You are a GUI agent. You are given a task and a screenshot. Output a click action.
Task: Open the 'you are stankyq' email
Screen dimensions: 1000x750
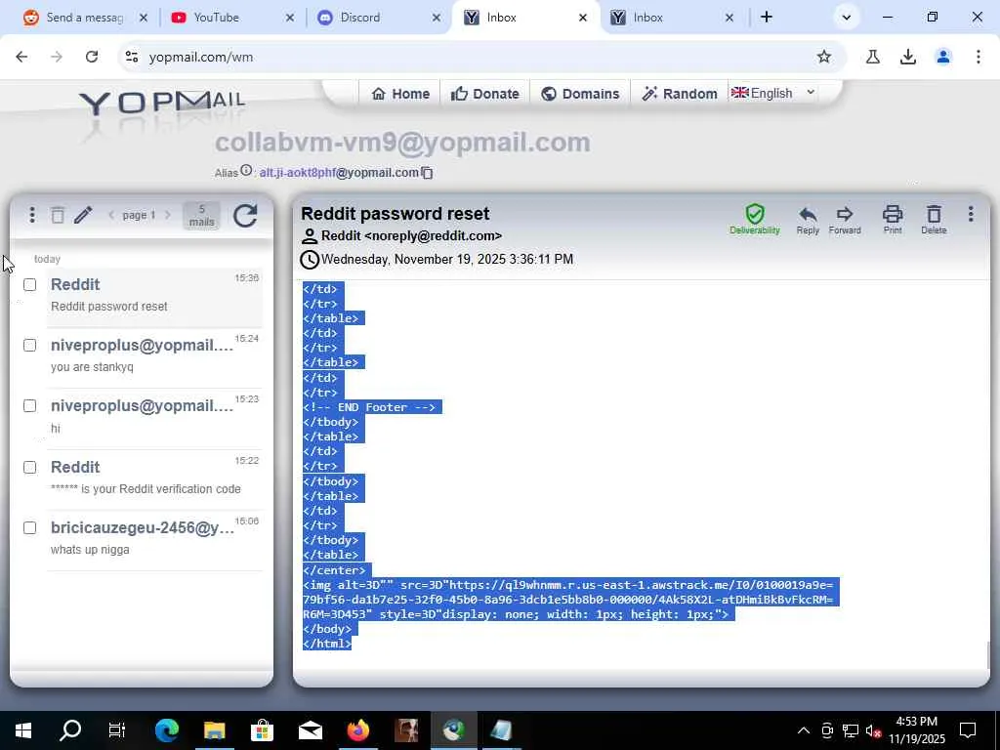tap(153, 355)
